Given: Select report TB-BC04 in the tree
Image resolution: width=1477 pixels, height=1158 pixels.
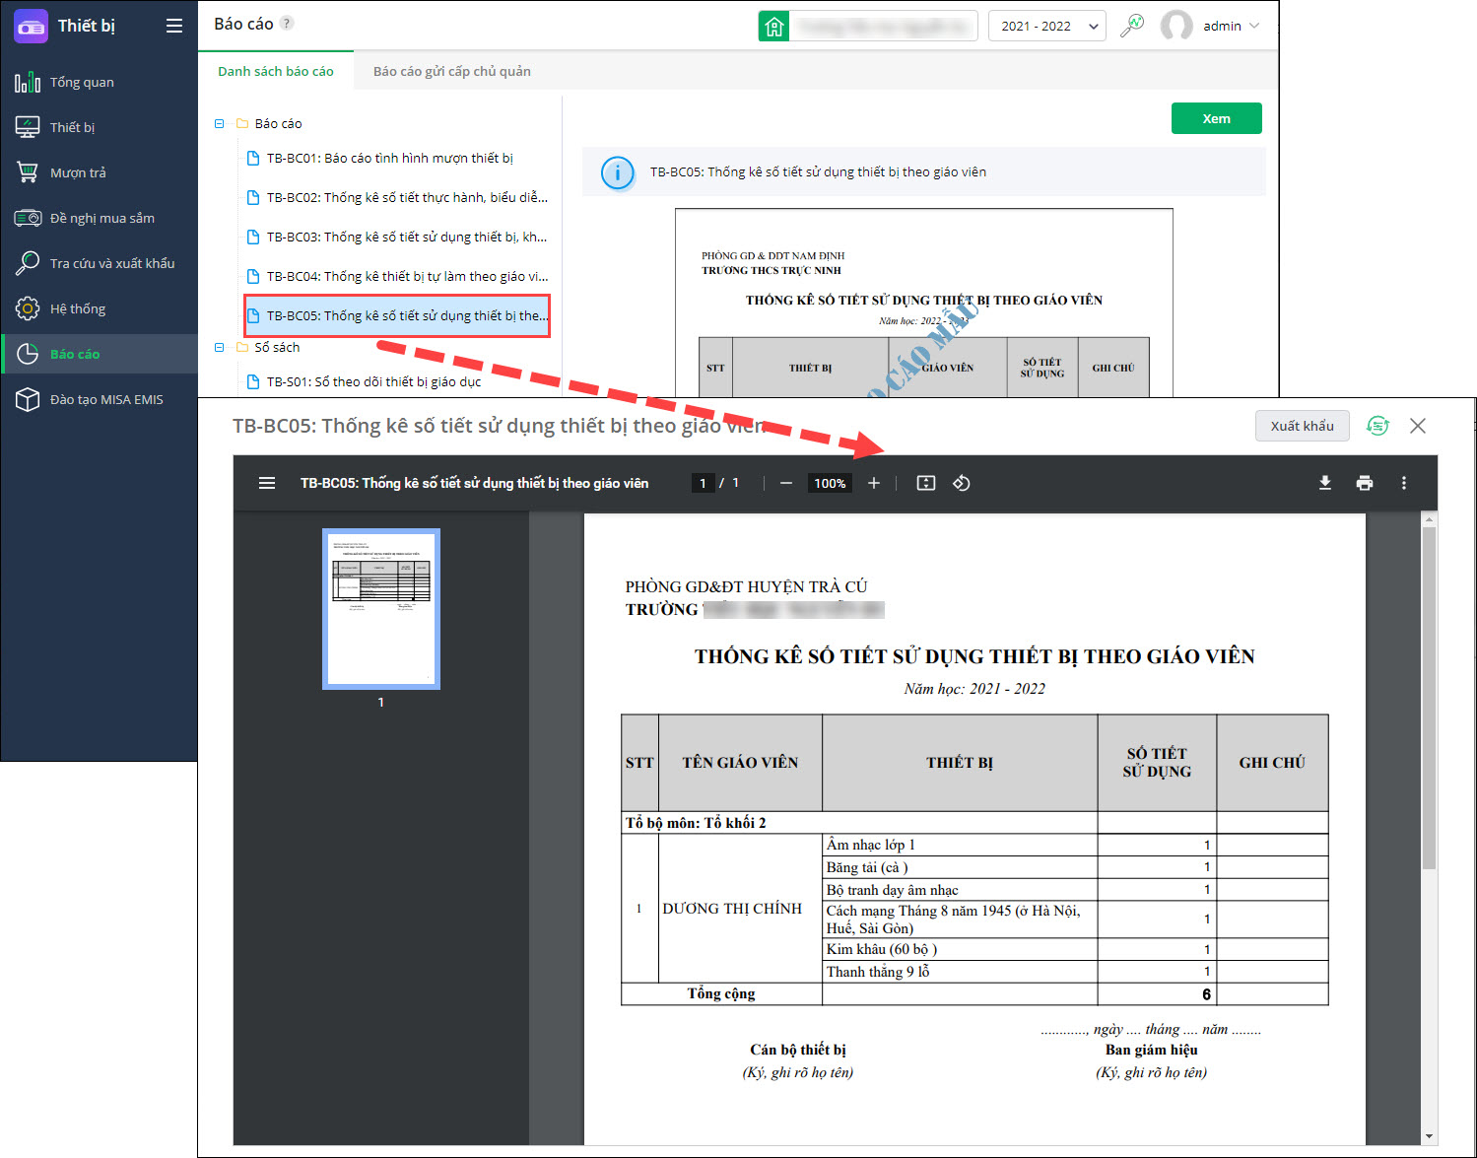Looking at the screenshot, I should (397, 276).
